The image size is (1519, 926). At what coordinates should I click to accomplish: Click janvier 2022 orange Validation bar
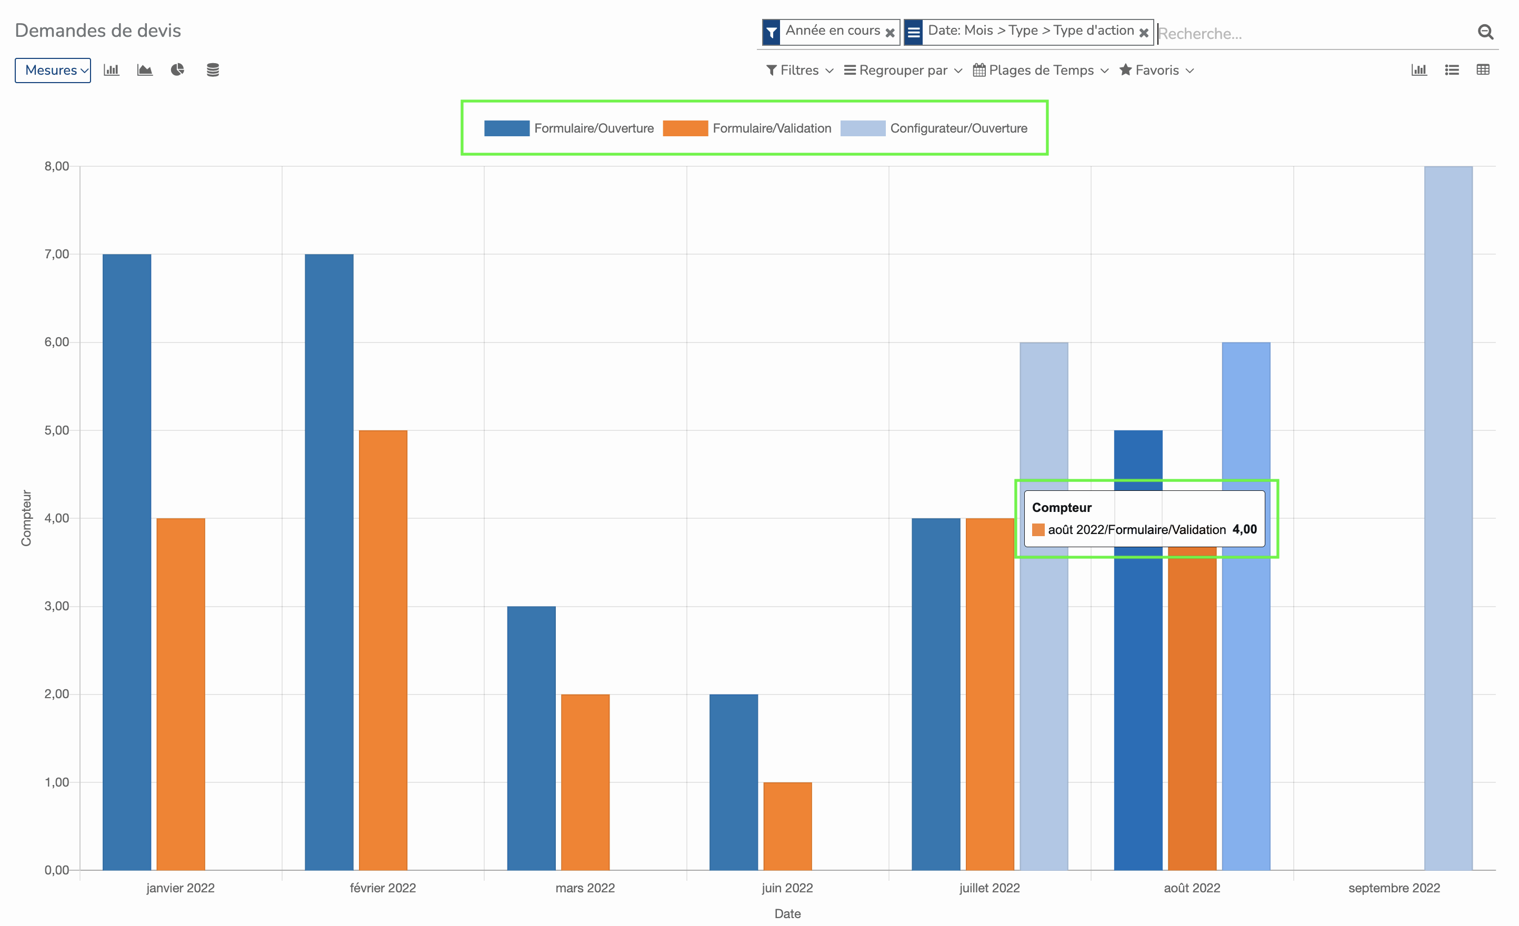[x=181, y=694]
